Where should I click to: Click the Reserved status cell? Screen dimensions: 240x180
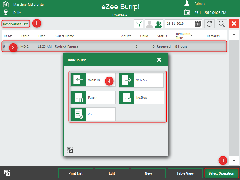coord(164,46)
